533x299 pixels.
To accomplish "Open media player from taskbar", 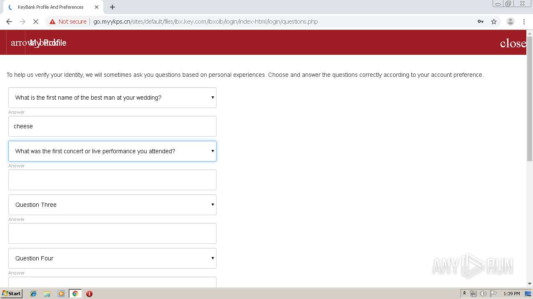I will [61, 294].
